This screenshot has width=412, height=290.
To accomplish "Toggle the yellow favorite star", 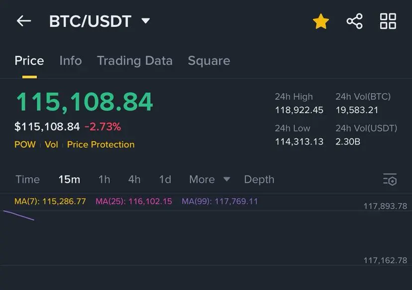I will 321,21.
